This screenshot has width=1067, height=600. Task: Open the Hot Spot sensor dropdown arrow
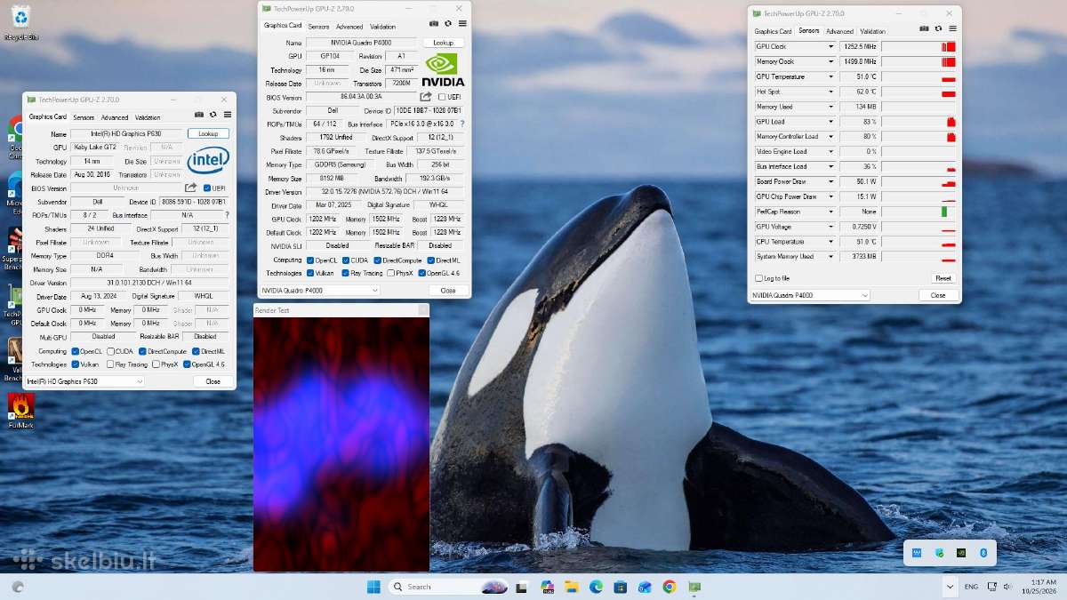point(831,92)
